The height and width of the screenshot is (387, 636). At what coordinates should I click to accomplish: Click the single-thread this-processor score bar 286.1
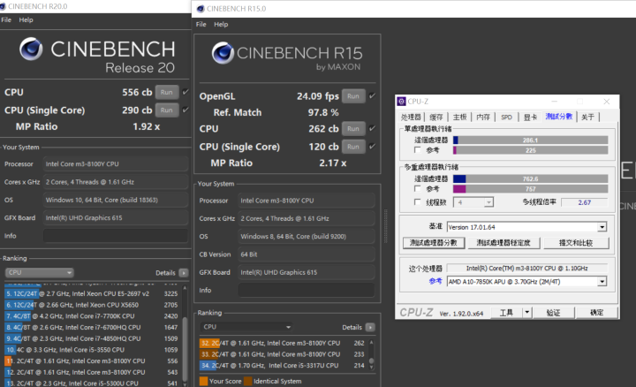point(531,140)
